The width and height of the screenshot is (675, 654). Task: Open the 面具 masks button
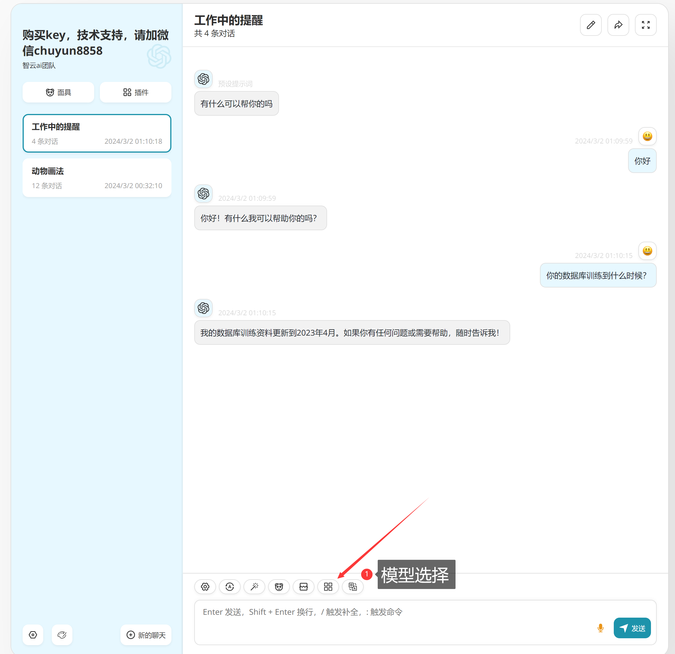[x=58, y=92]
